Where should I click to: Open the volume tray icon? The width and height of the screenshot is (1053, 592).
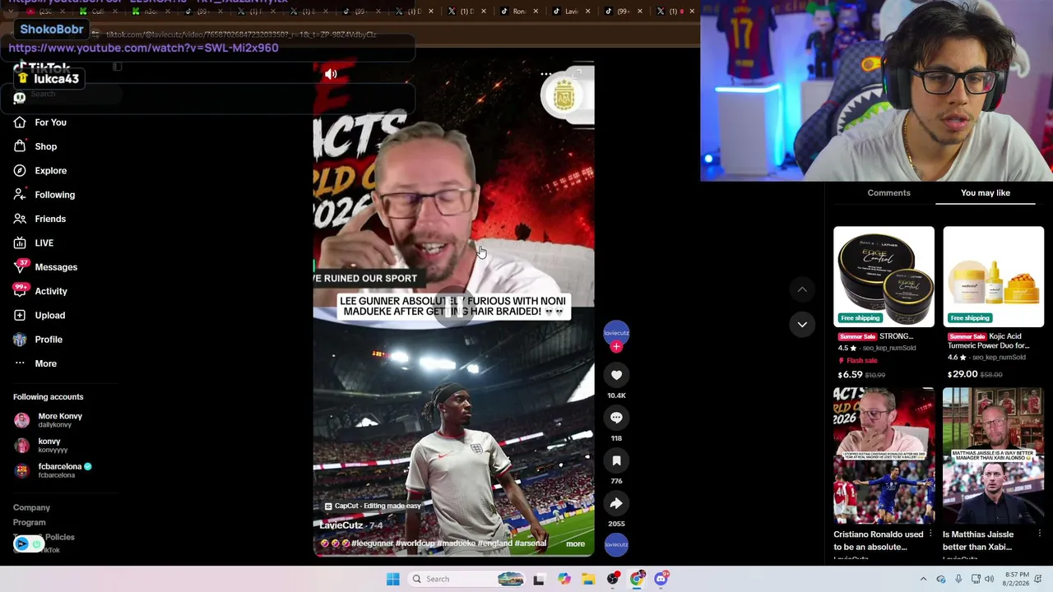click(x=990, y=579)
